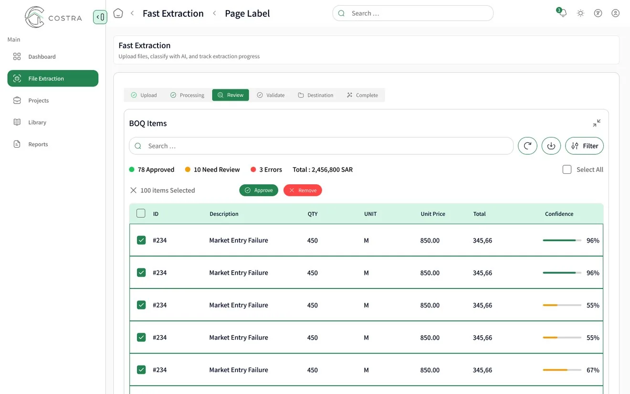The height and width of the screenshot is (394, 630).
Task: Go back via chevron before Page Label
Action: point(214,13)
